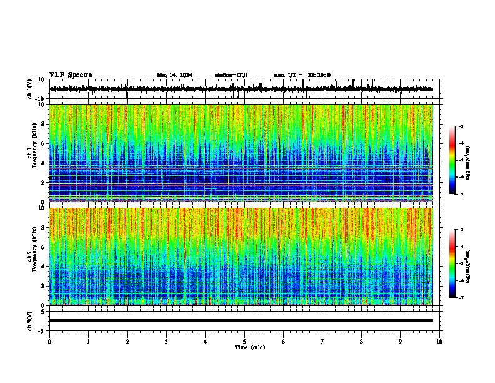Click the ch.2 spectrogram color scale bar
Screen dimensions: 495x383
(x=452, y=263)
